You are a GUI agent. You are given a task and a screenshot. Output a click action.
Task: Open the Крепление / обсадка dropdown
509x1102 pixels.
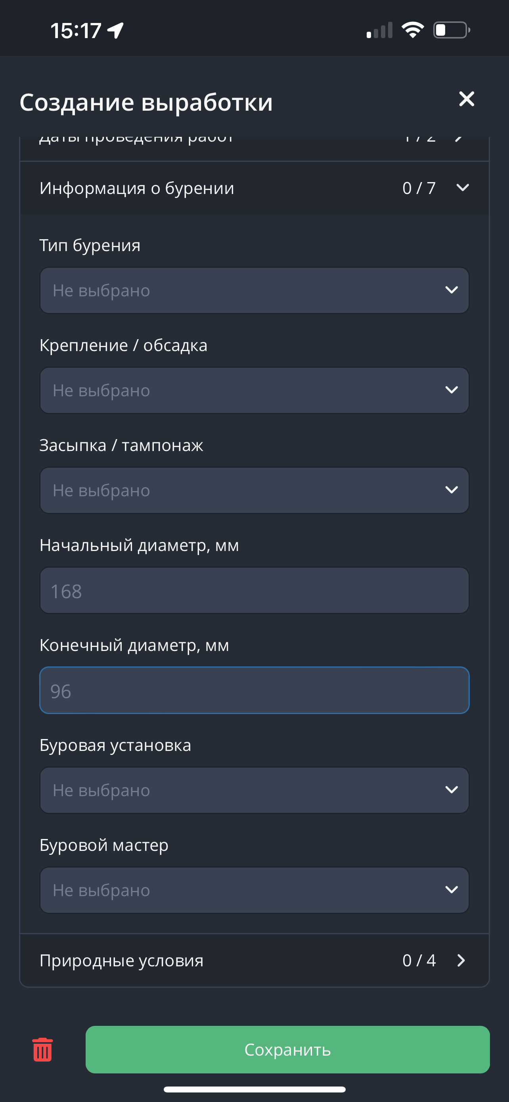(254, 390)
